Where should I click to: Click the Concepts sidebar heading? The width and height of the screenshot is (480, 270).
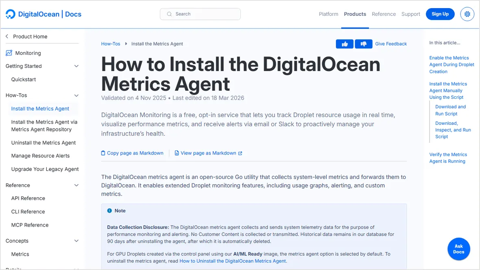point(17,241)
